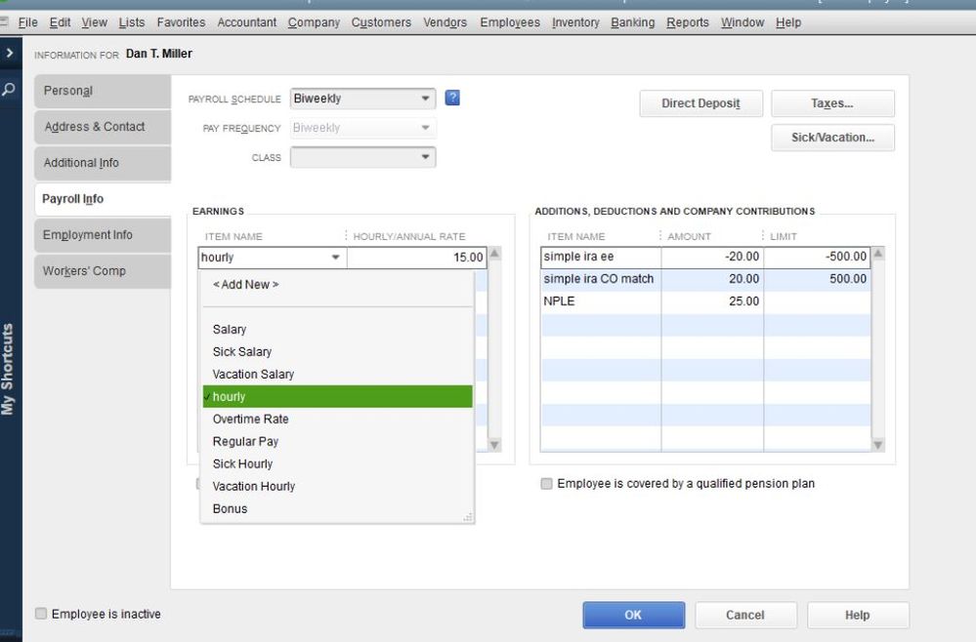Check Employee is covered by qualified pension plan
Screen dimensions: 976x642
tap(546, 484)
